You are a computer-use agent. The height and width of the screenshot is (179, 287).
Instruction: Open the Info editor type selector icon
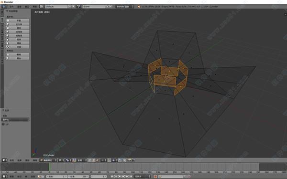(4, 6)
